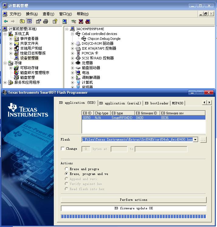
Task: Click the Uninstall device toolbar icon
Action: click(81, 21)
